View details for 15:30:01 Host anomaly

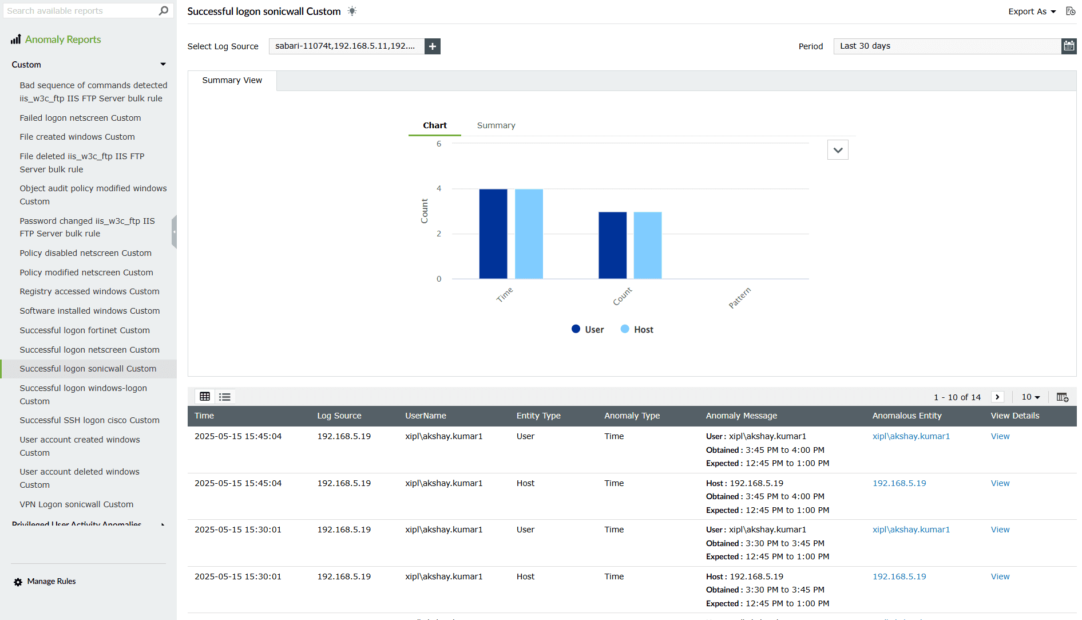pyautogui.click(x=1000, y=576)
